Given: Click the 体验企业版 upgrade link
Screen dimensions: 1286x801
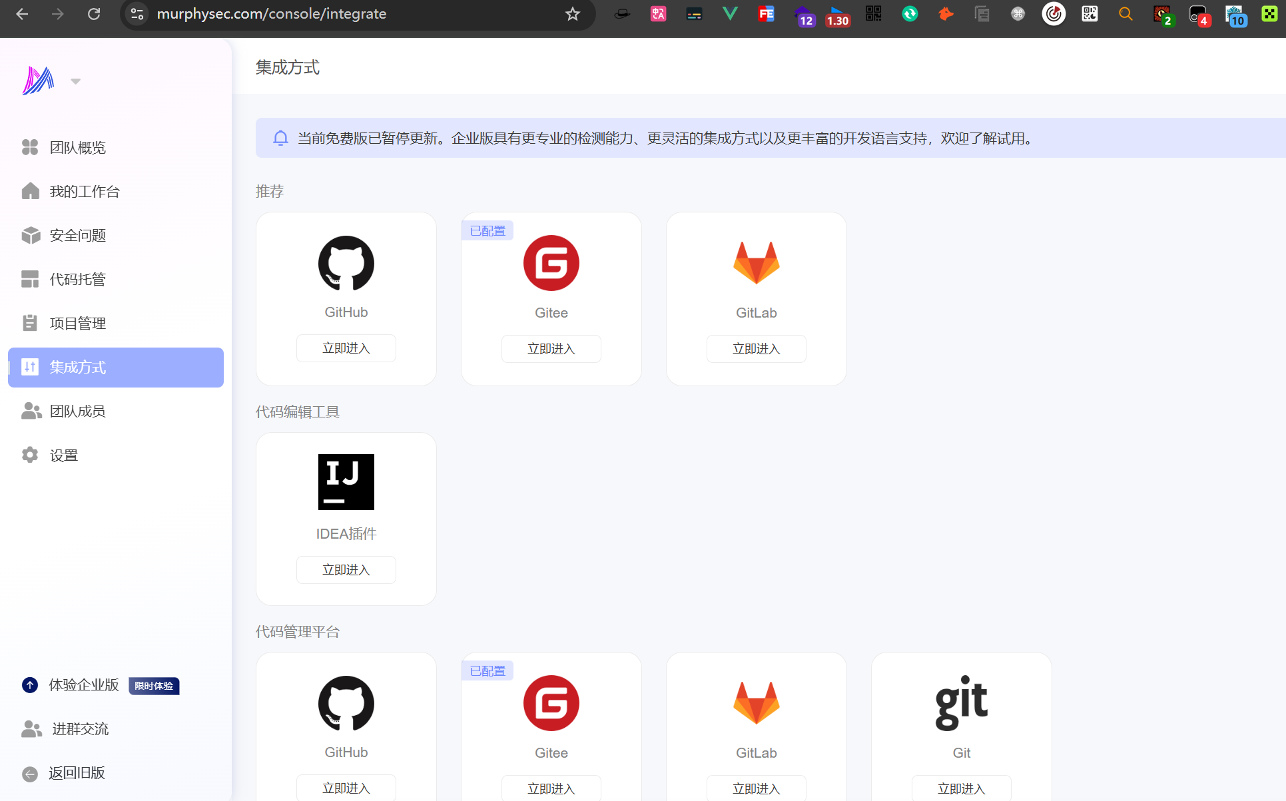Looking at the screenshot, I should (84, 684).
